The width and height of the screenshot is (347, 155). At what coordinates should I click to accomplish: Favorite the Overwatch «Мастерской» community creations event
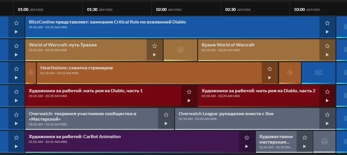click(x=166, y=115)
